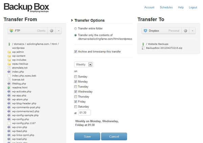203x143 pixels.
Task: Click the Backup Box logo
Action: [x=26, y=7]
